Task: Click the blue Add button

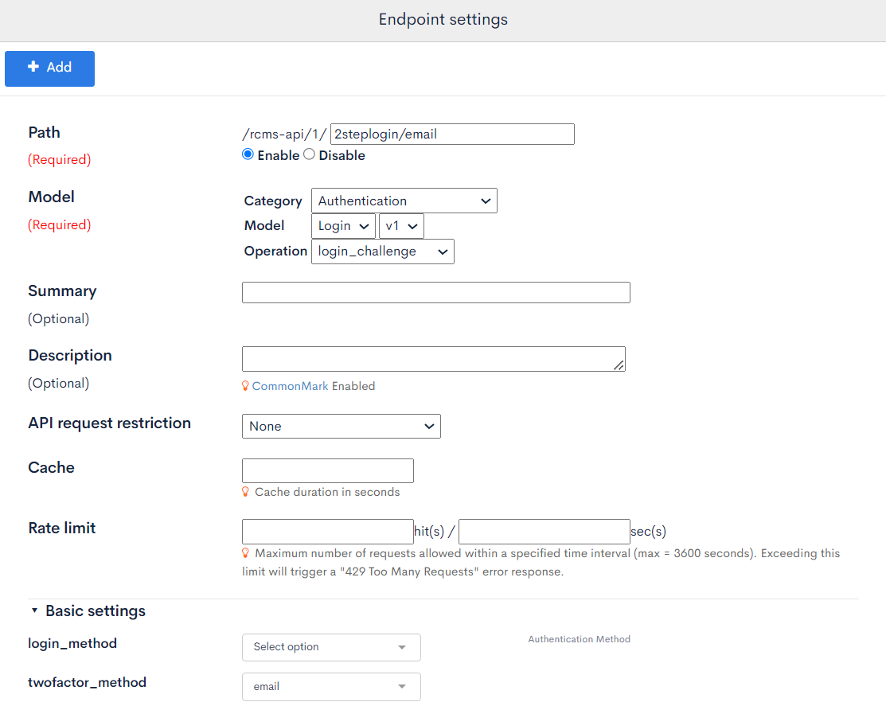Action: (x=49, y=68)
